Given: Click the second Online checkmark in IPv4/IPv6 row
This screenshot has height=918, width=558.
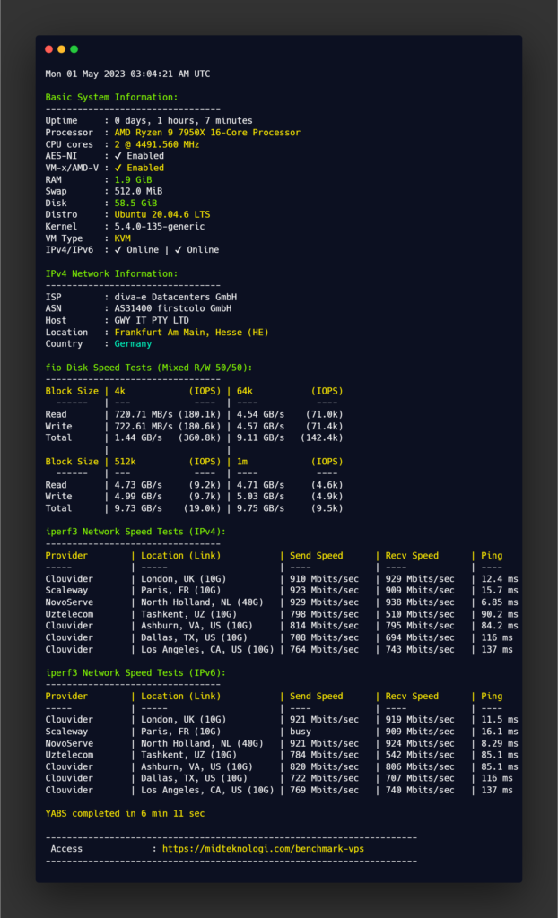Looking at the screenshot, I should point(179,250).
